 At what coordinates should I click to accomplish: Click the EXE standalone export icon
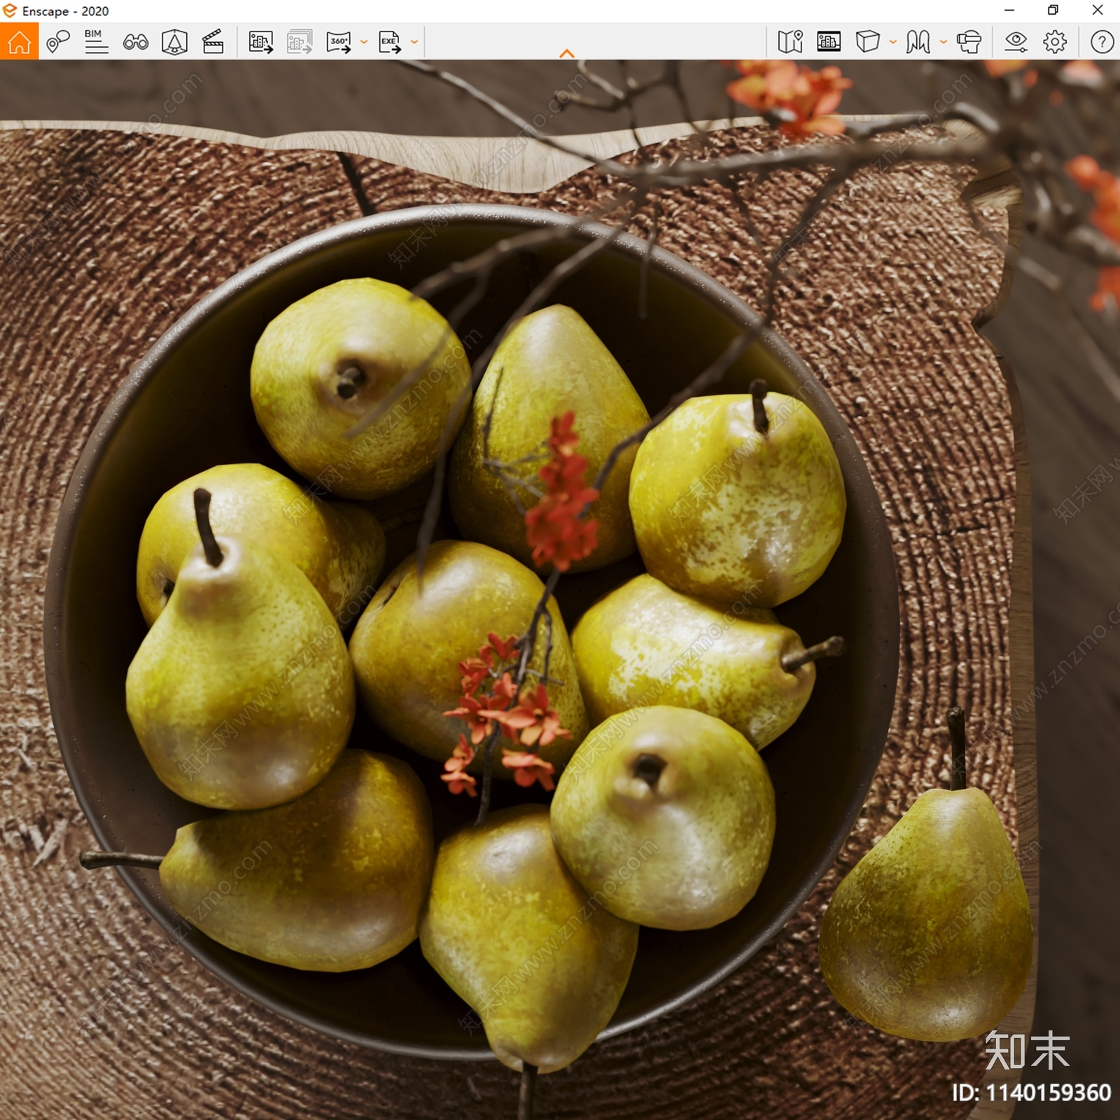(x=390, y=42)
